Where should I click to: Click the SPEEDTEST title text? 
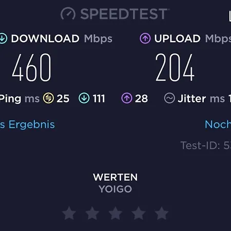coord(124,14)
